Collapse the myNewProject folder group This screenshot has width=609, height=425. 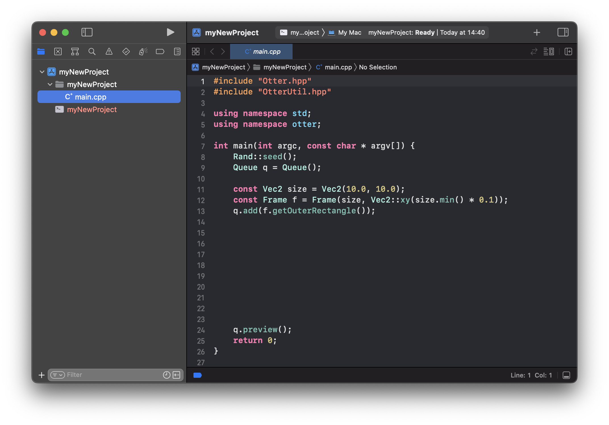50,84
